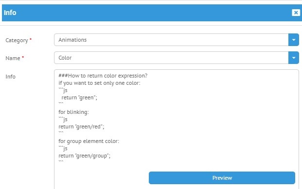Open the Category combo box showing Animations

(x=171, y=40)
